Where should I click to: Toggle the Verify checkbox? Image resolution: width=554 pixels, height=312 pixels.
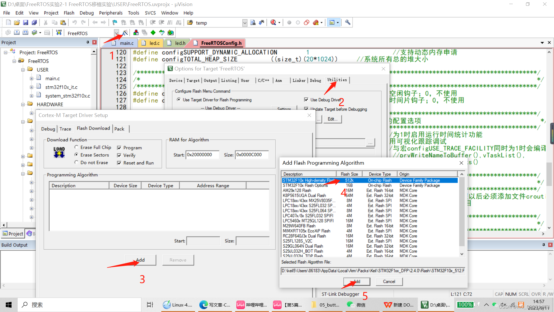119,155
